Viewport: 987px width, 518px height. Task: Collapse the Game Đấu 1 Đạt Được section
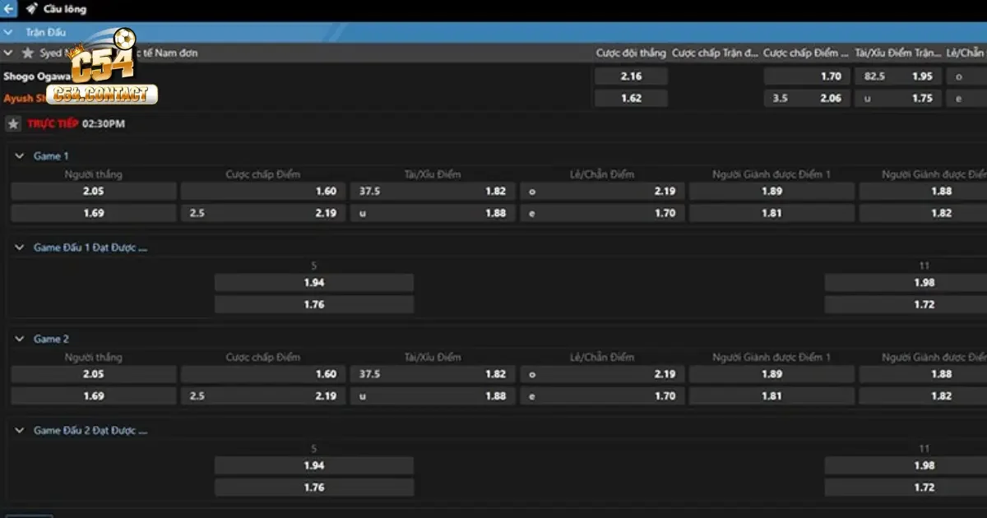click(20, 247)
